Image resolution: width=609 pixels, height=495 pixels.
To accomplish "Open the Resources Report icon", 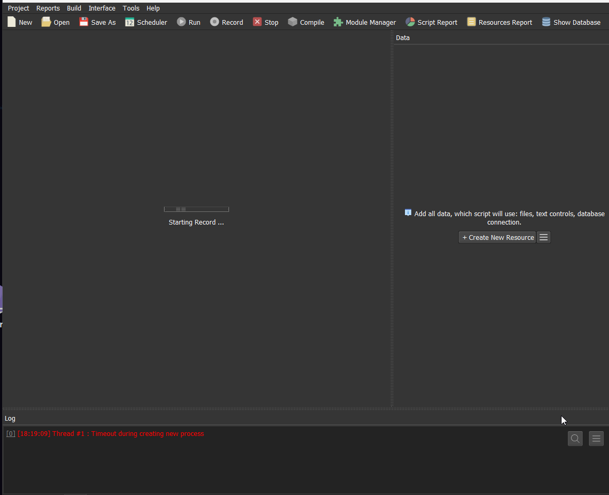I will tap(471, 22).
